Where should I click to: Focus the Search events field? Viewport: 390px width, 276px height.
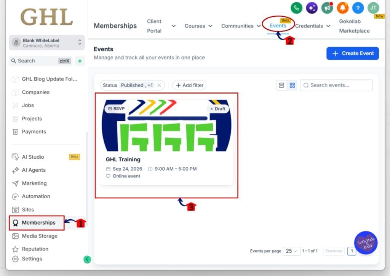pyautogui.click(x=336, y=85)
